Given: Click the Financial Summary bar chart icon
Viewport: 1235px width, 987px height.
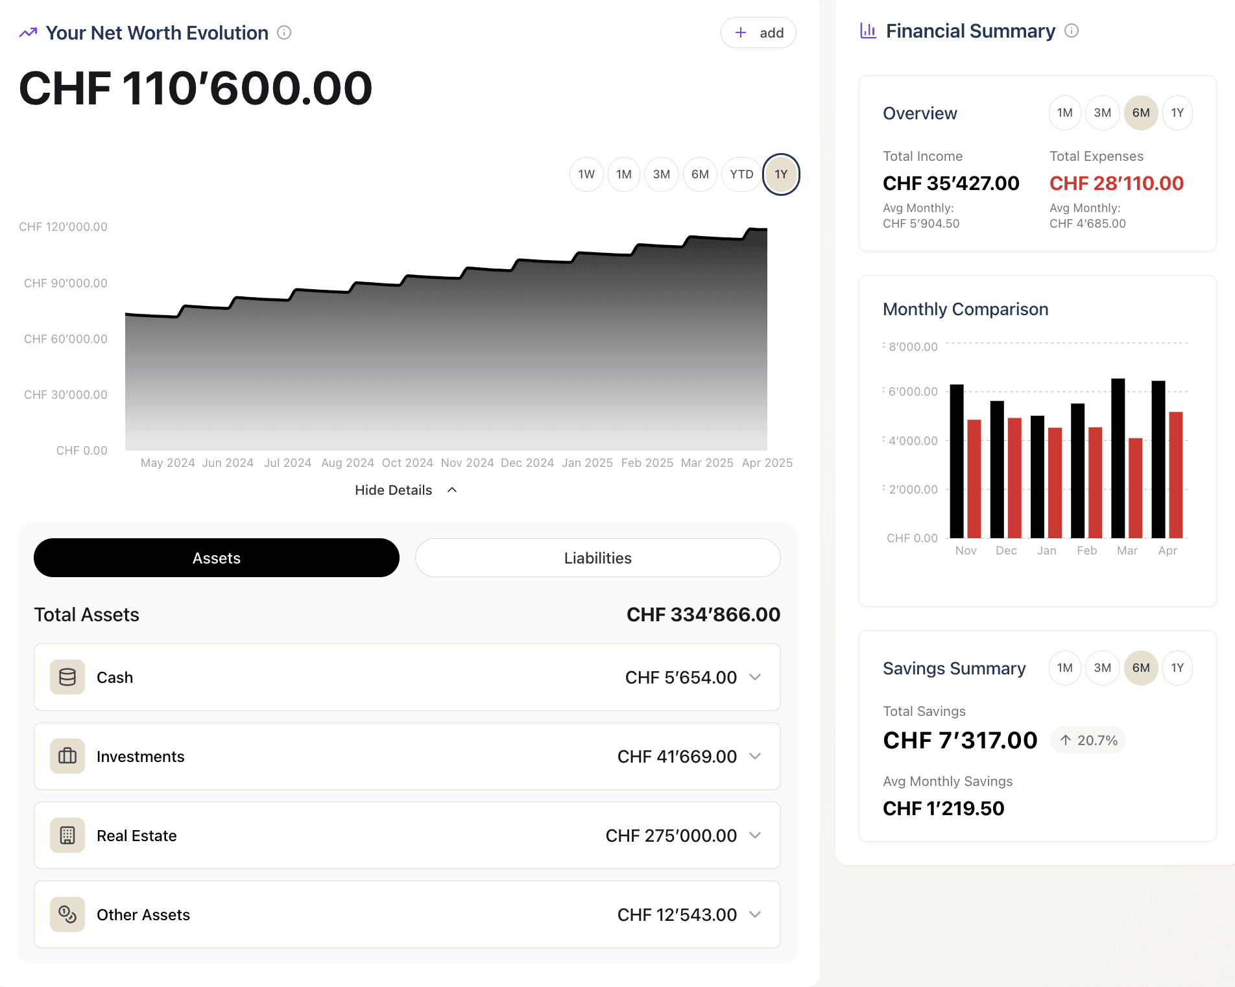Looking at the screenshot, I should pyautogui.click(x=868, y=30).
